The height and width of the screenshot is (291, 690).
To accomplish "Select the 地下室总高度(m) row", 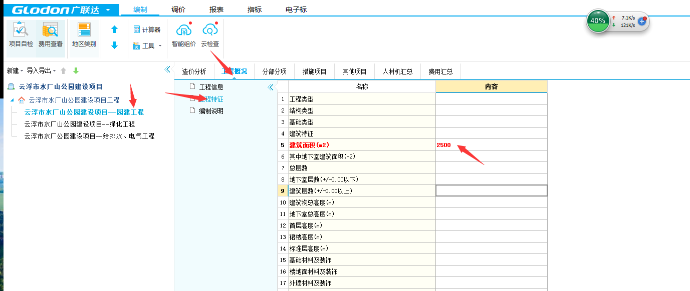I will click(x=362, y=214).
